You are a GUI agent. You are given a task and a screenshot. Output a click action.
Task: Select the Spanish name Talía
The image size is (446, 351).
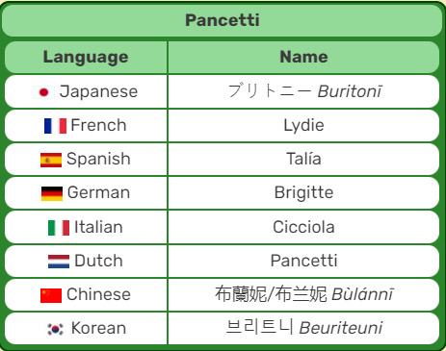[303, 159]
